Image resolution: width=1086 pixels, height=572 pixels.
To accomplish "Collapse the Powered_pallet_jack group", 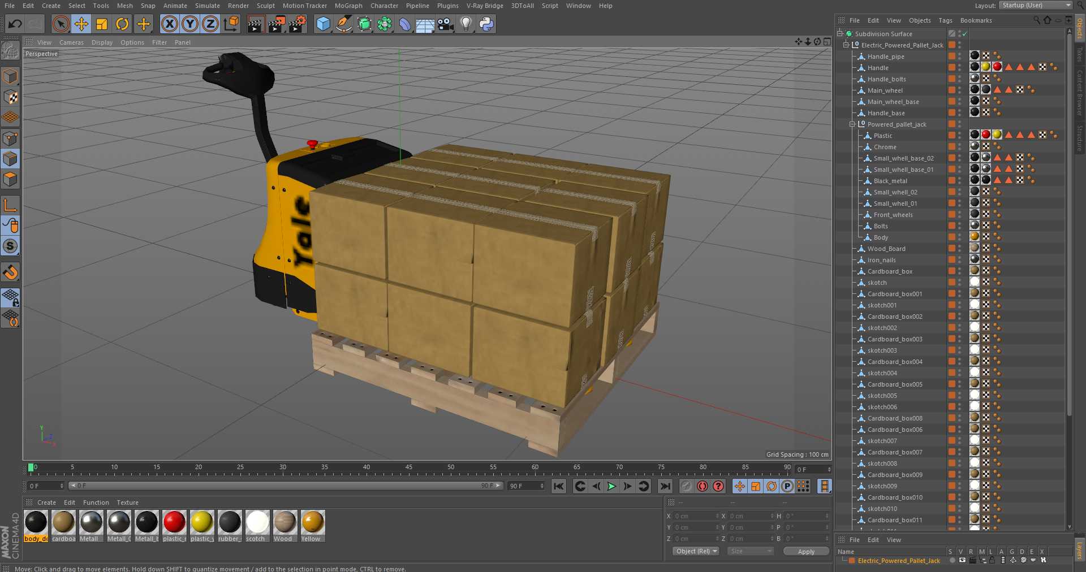I will click(852, 124).
